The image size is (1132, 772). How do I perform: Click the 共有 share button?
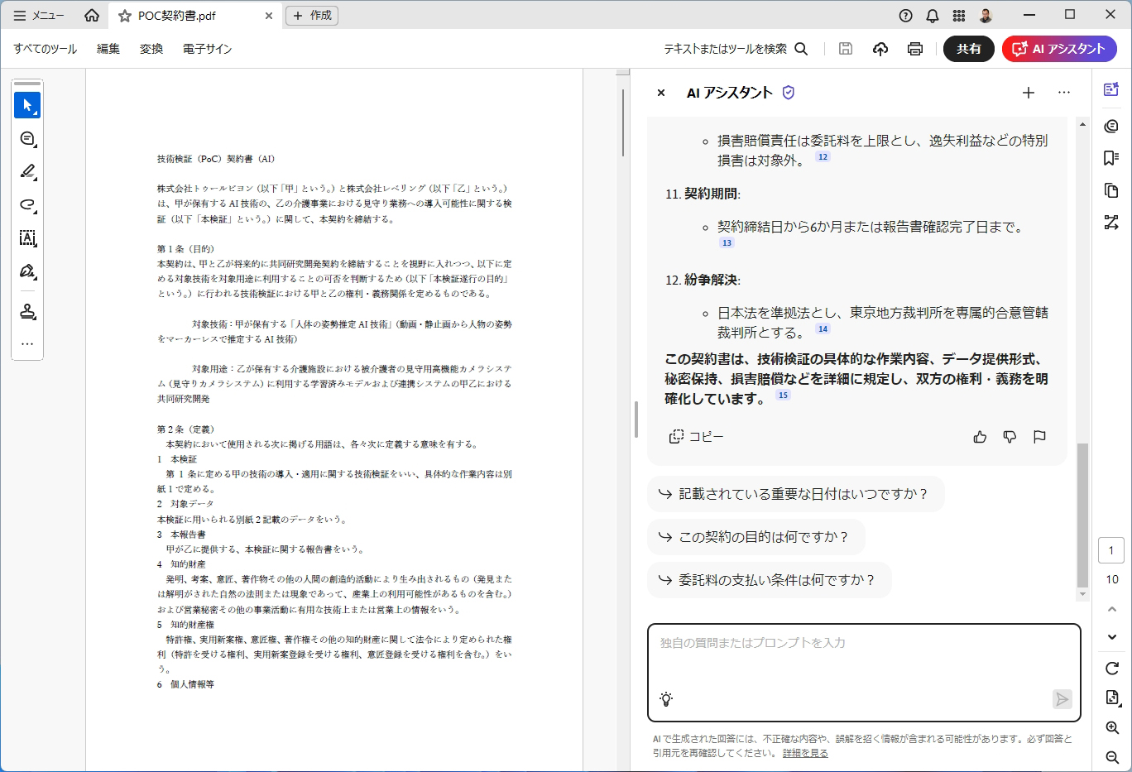click(x=968, y=49)
